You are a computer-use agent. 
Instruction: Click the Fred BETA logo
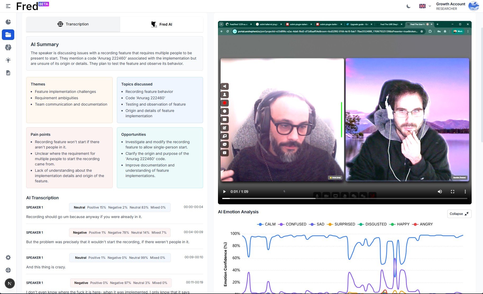coord(33,6)
